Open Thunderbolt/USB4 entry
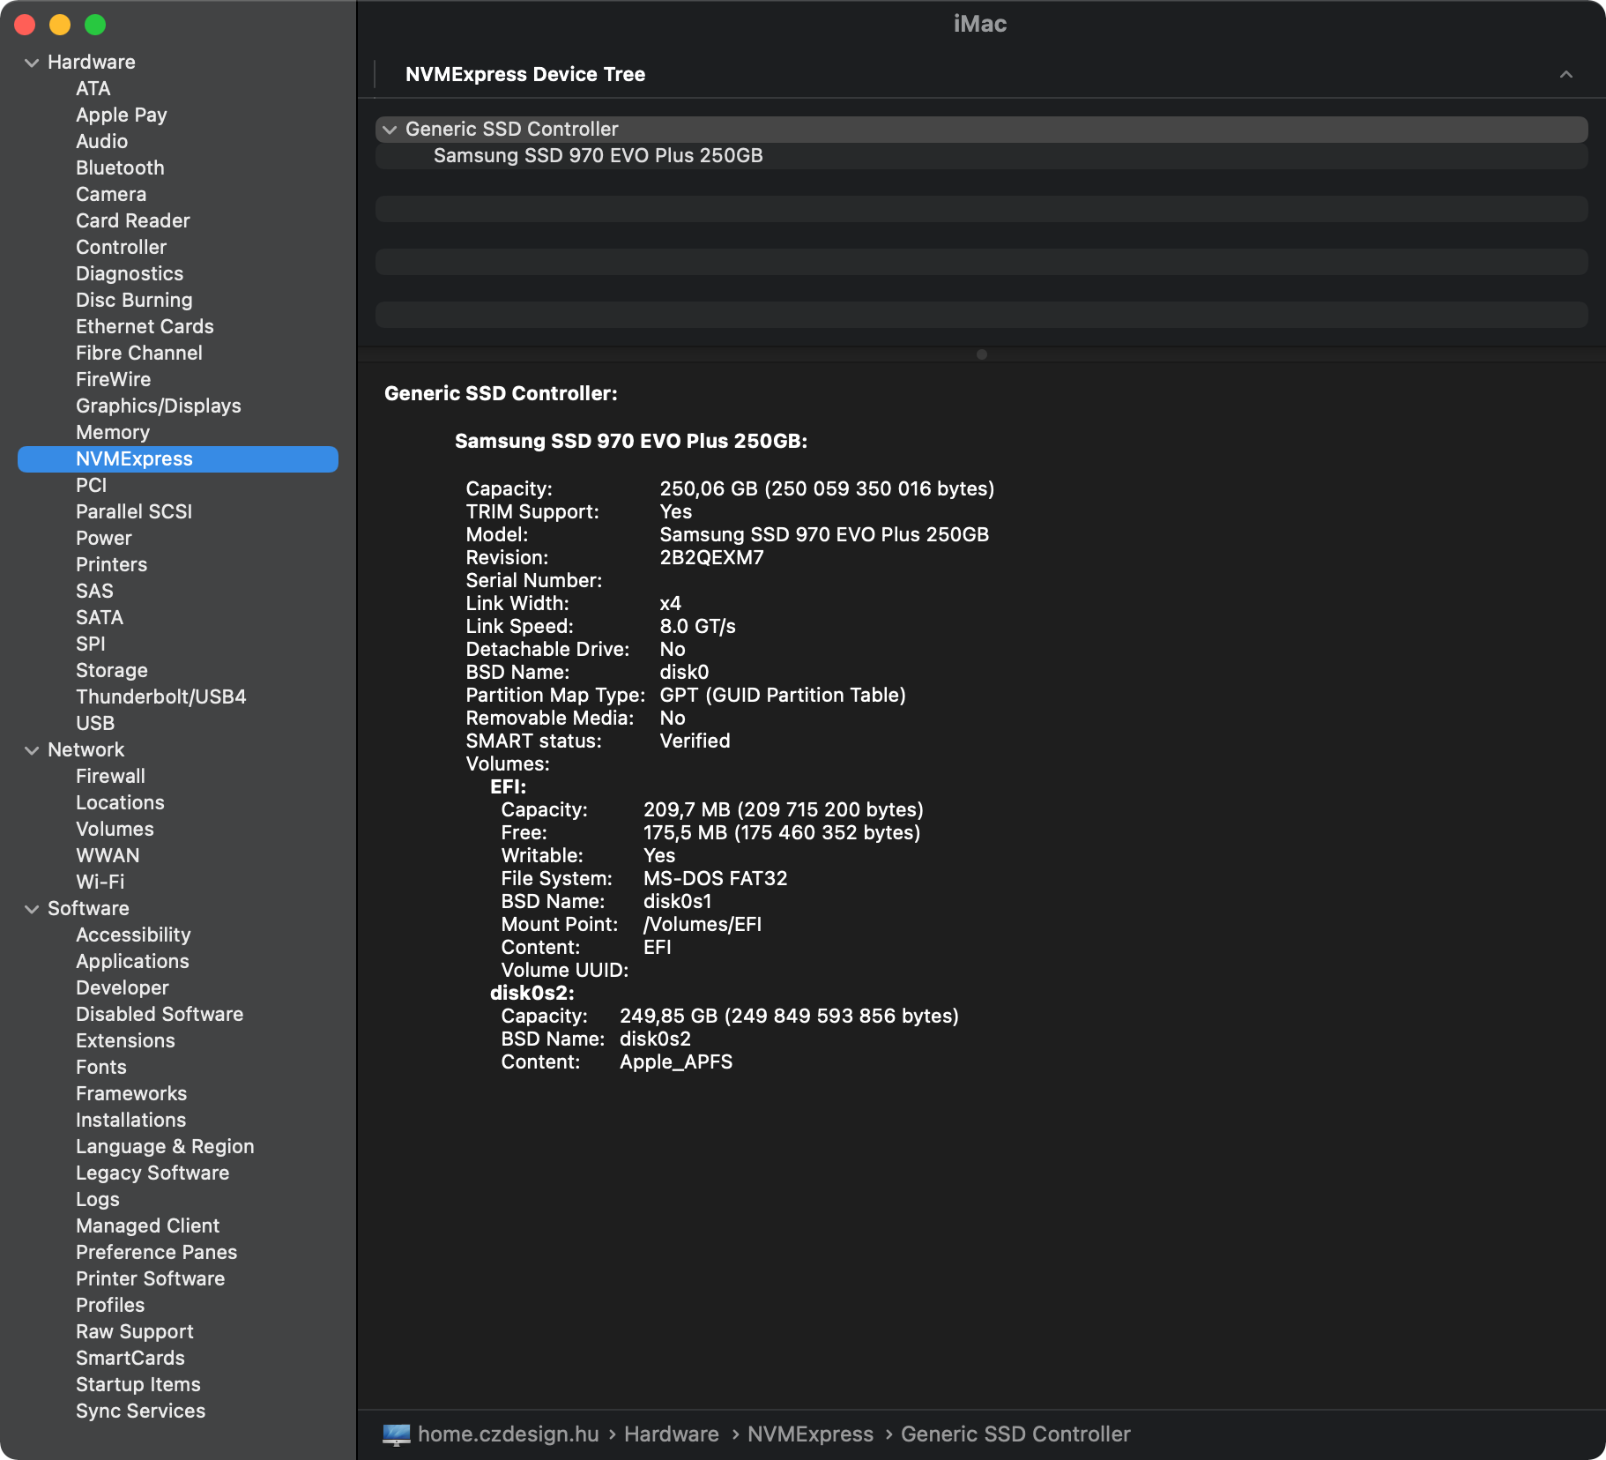This screenshot has width=1606, height=1460. click(x=161, y=697)
